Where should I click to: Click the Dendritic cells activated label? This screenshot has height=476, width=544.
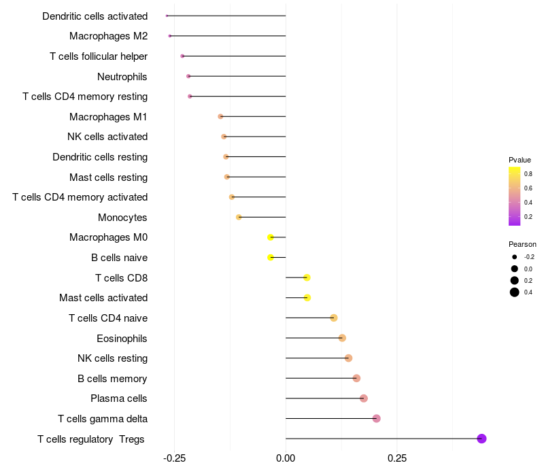pyautogui.click(x=95, y=16)
